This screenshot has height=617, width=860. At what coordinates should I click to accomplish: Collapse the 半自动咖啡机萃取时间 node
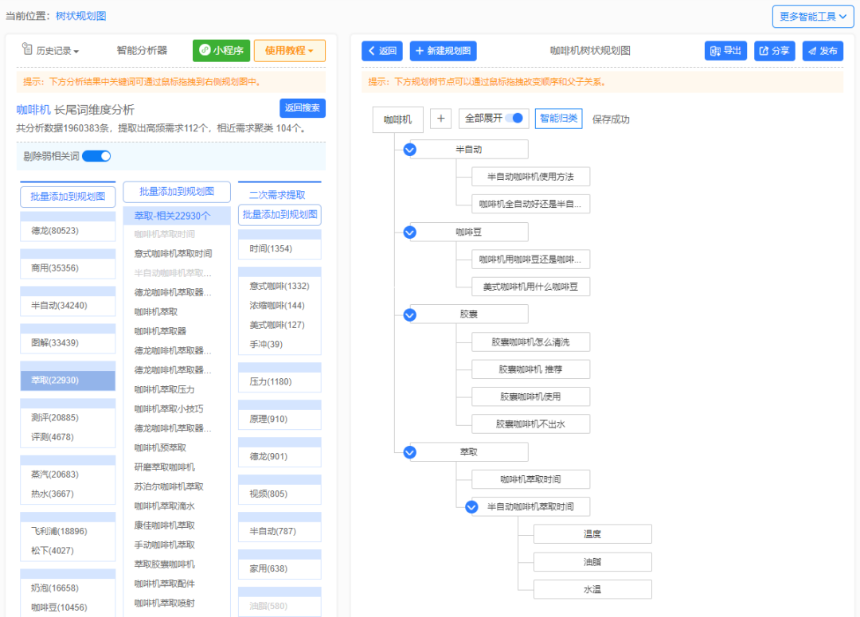click(x=471, y=507)
